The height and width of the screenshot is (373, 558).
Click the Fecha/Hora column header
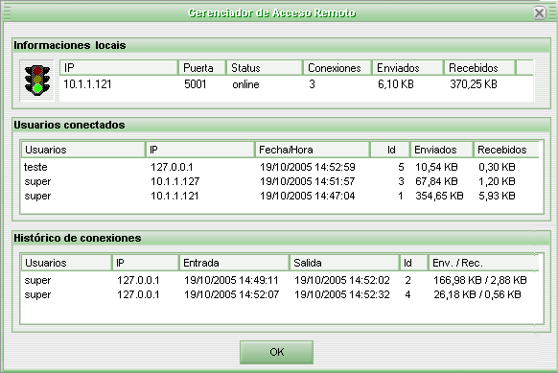pos(313,150)
